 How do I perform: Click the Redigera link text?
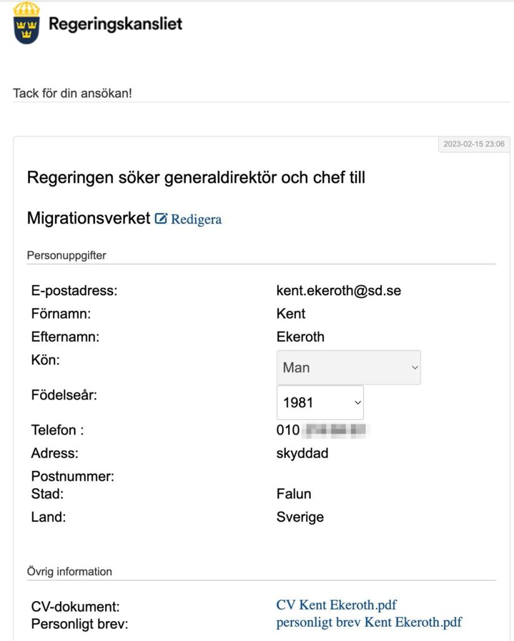pyautogui.click(x=196, y=219)
